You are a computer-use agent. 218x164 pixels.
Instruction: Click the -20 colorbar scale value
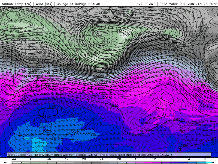(118, 159)
